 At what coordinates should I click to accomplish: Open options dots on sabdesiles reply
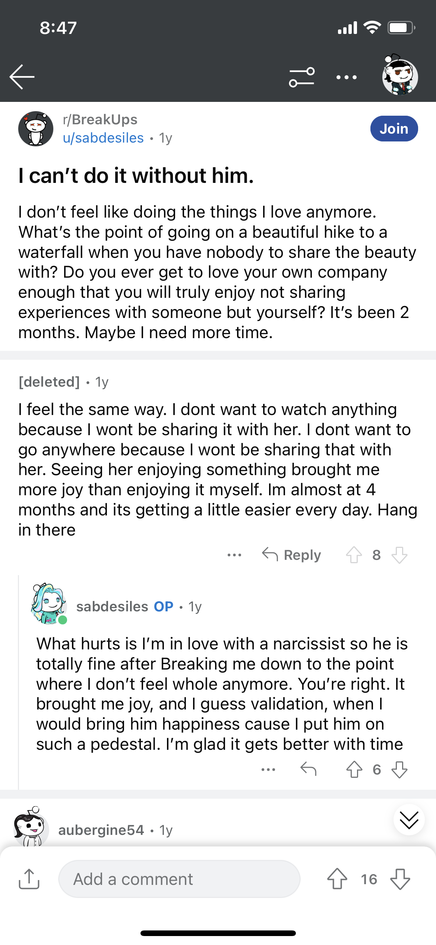click(x=268, y=769)
